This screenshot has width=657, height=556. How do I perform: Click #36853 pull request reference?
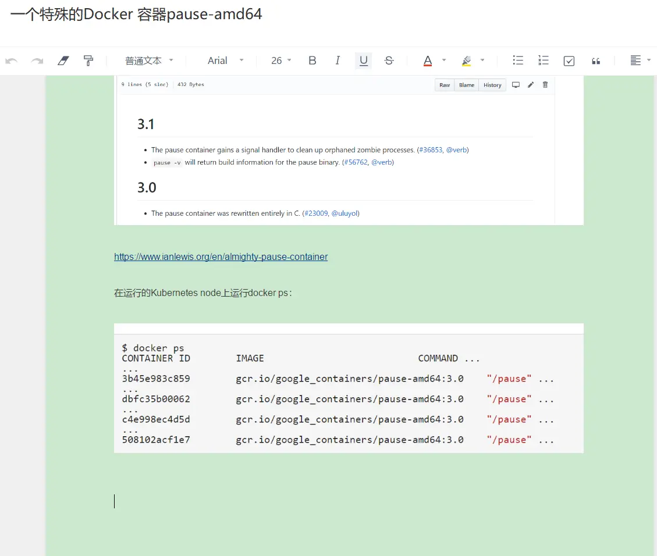coord(431,150)
